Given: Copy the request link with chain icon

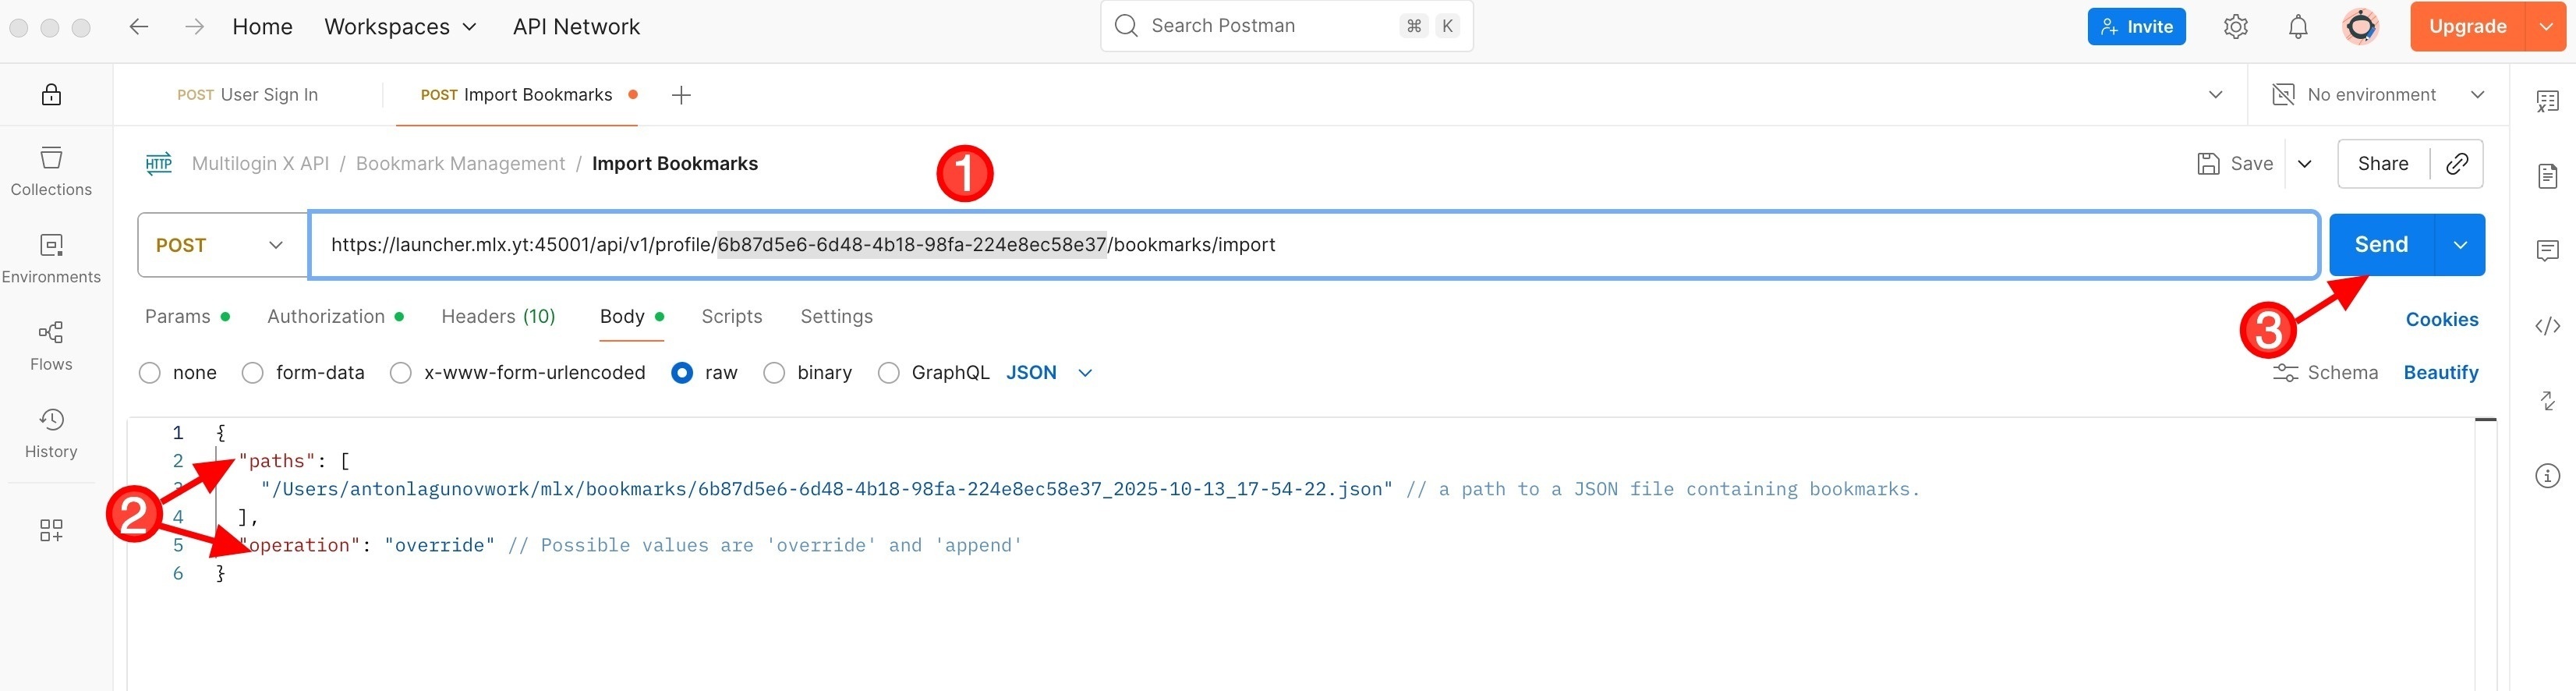Looking at the screenshot, I should click(x=2457, y=164).
